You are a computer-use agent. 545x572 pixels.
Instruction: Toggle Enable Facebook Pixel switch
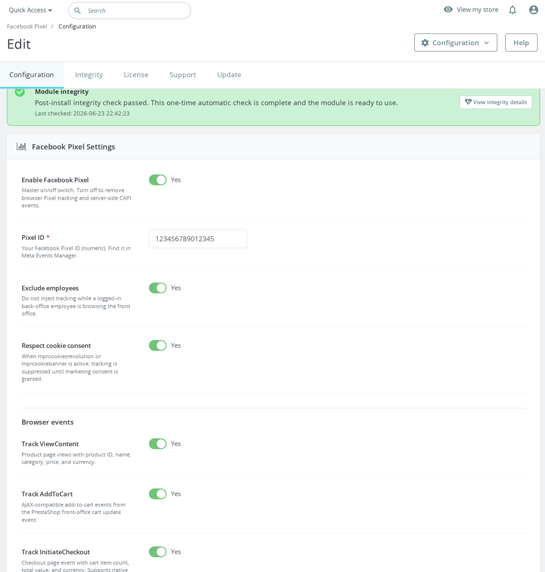point(158,180)
